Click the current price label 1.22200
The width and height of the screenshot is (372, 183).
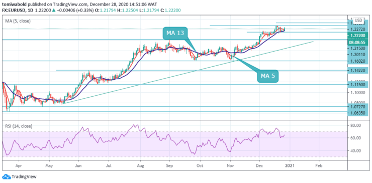(x=358, y=35)
